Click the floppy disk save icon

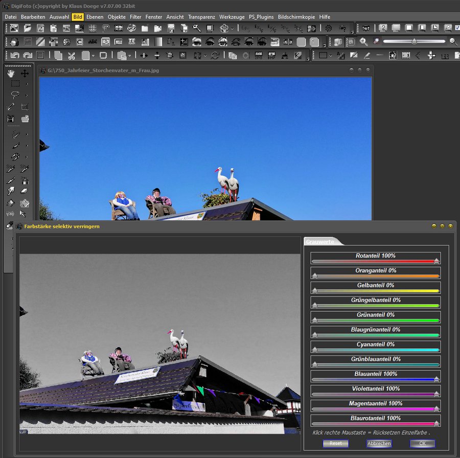(x=11, y=119)
